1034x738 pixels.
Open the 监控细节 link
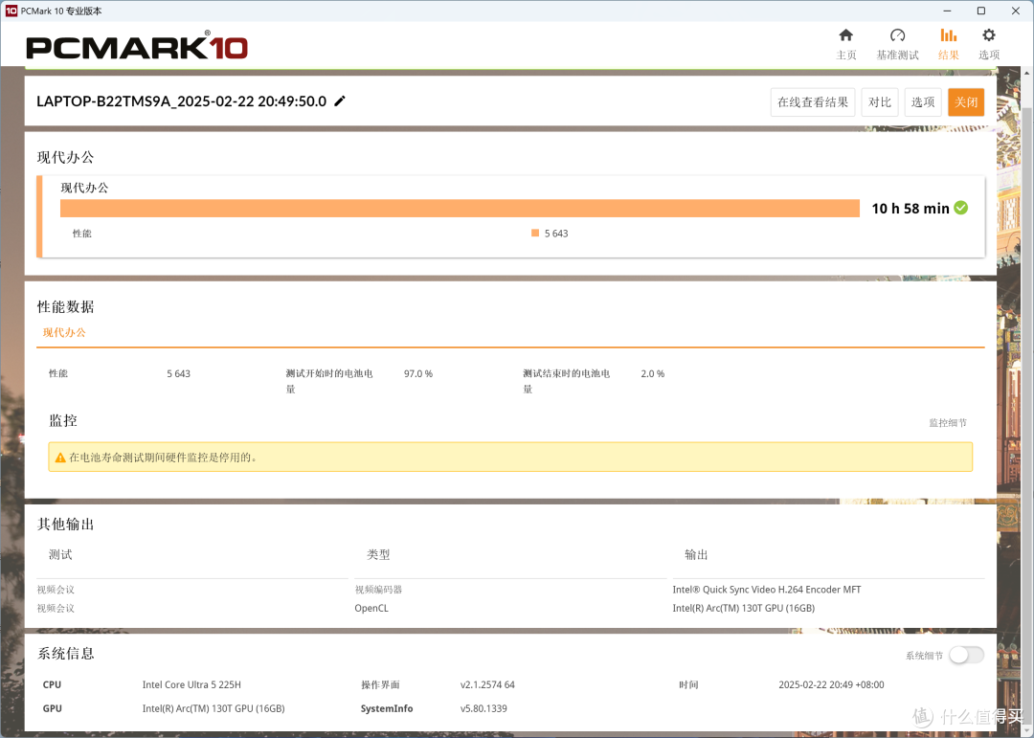tap(948, 423)
